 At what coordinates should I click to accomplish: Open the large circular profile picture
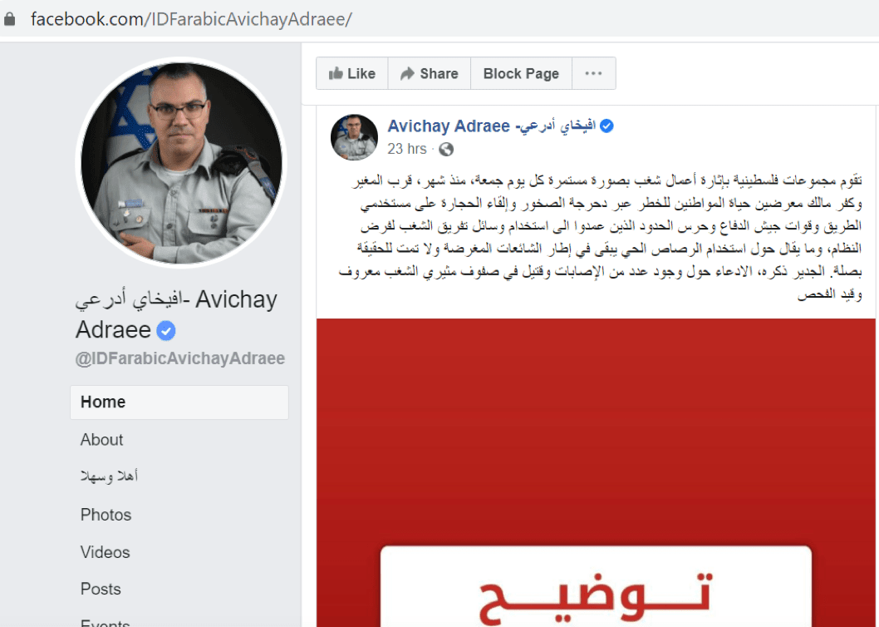[x=182, y=163]
